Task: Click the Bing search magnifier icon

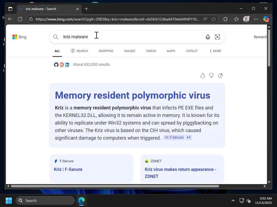Action: [56, 37]
